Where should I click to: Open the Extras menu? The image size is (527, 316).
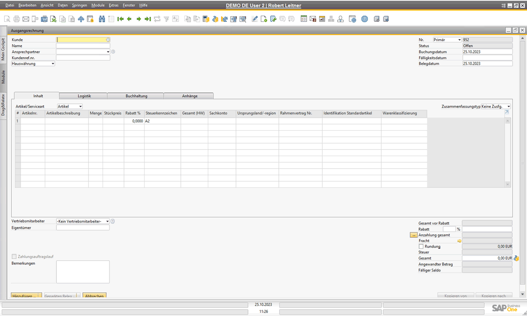[x=114, y=5]
